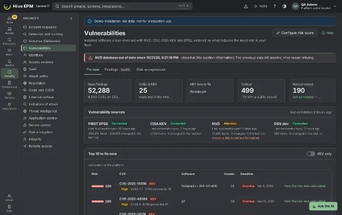The height and width of the screenshot is (215, 342).
Task: Click the question mark help icon
Action: click(x=275, y=6)
